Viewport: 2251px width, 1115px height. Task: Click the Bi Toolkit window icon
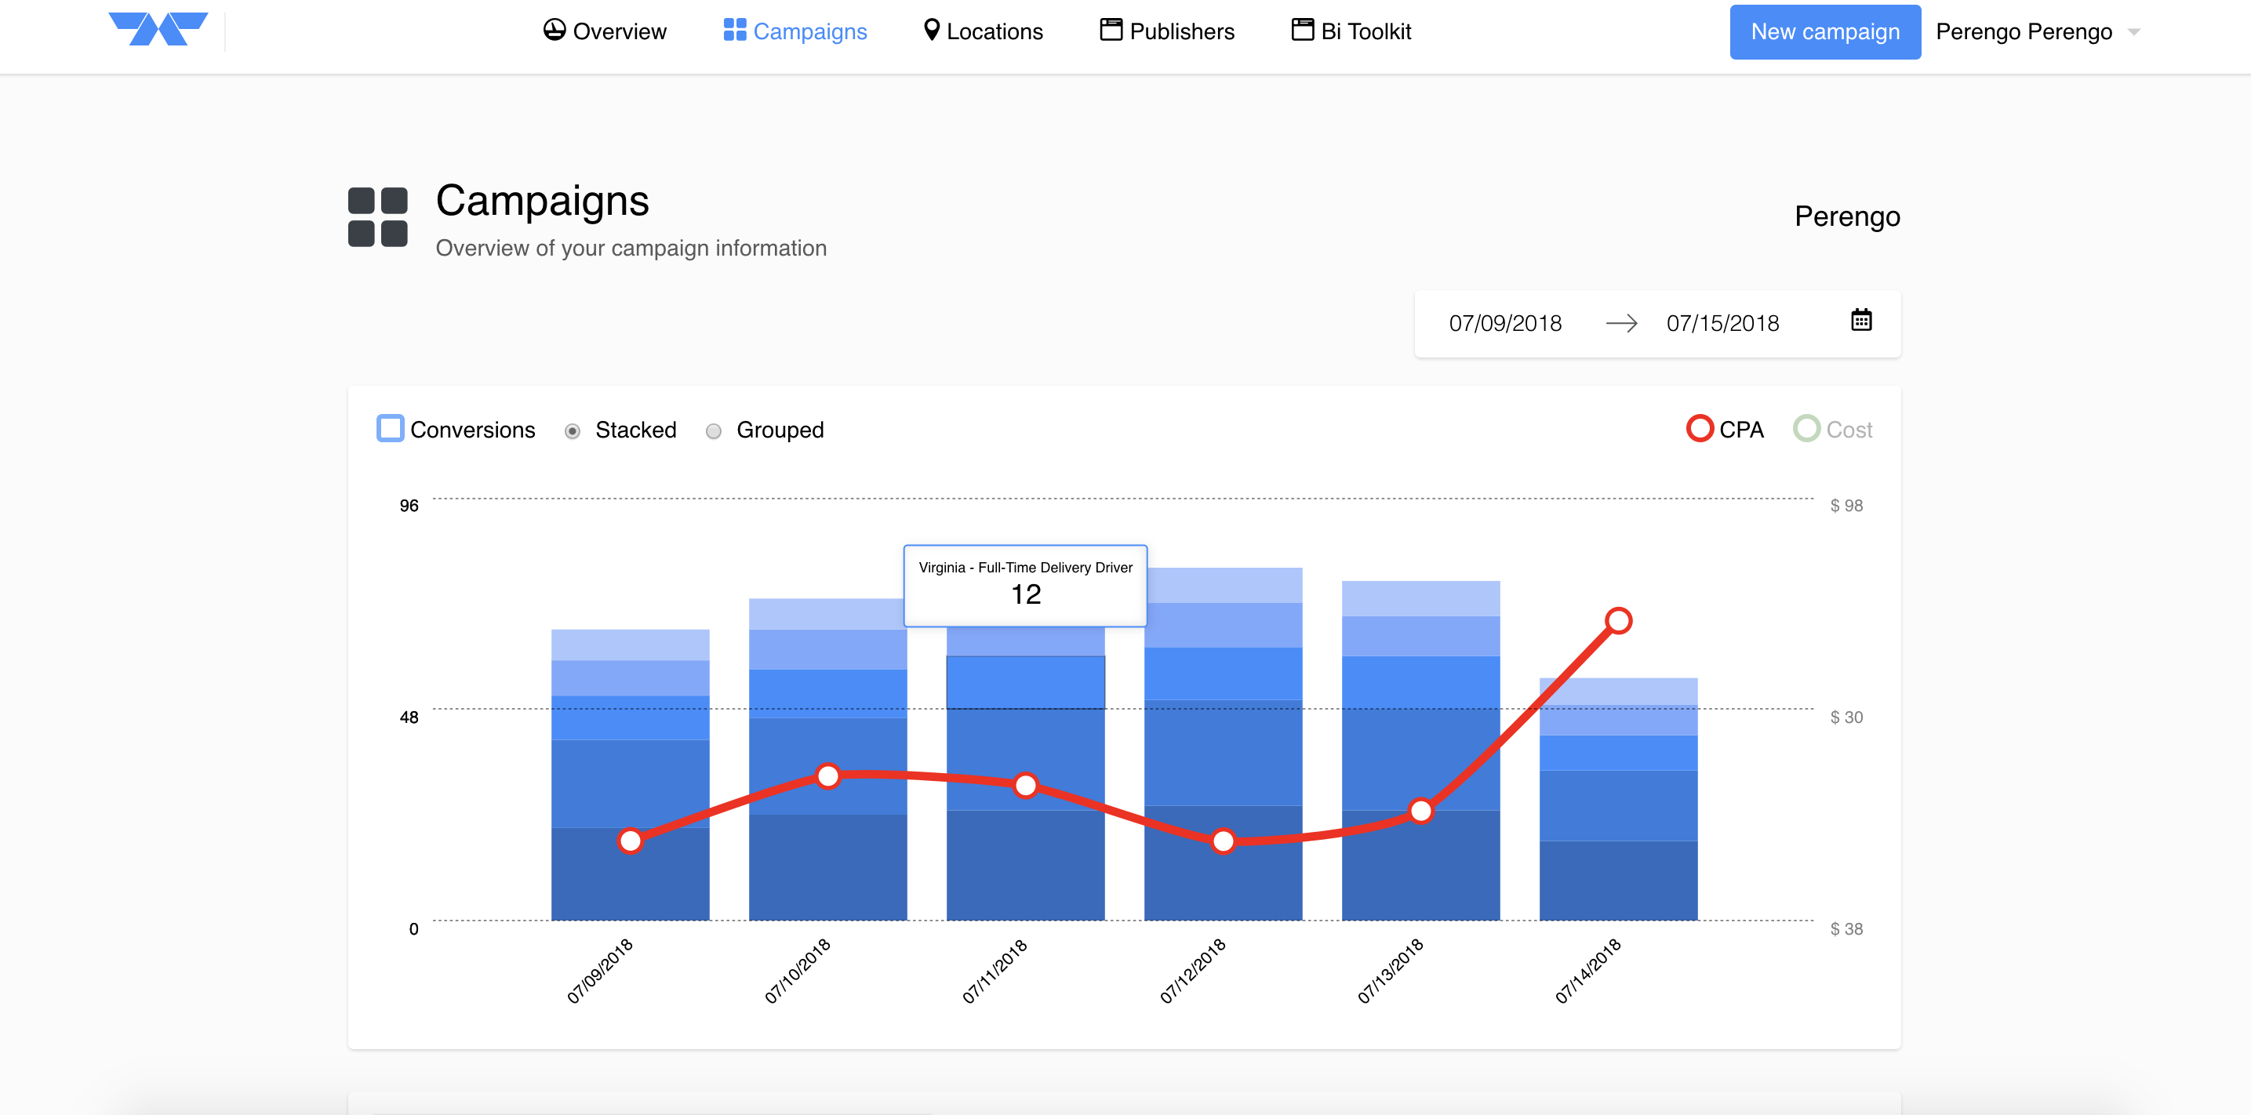[x=1302, y=31]
